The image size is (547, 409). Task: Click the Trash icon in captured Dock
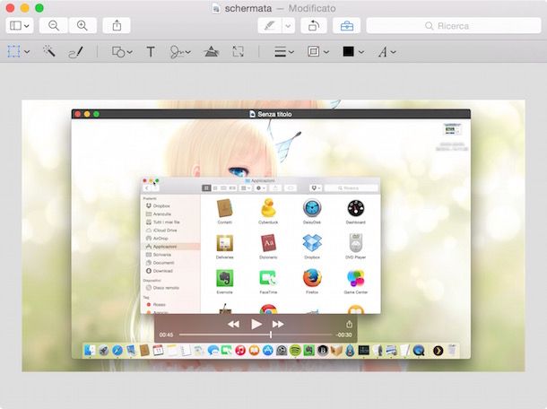(x=452, y=350)
